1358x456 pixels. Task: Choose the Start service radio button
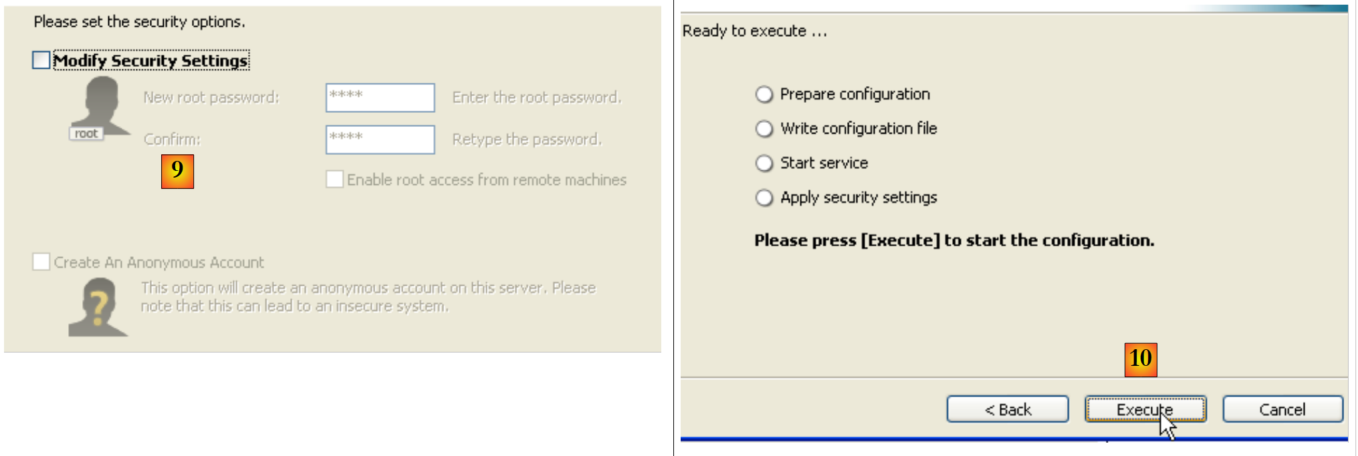(x=764, y=164)
